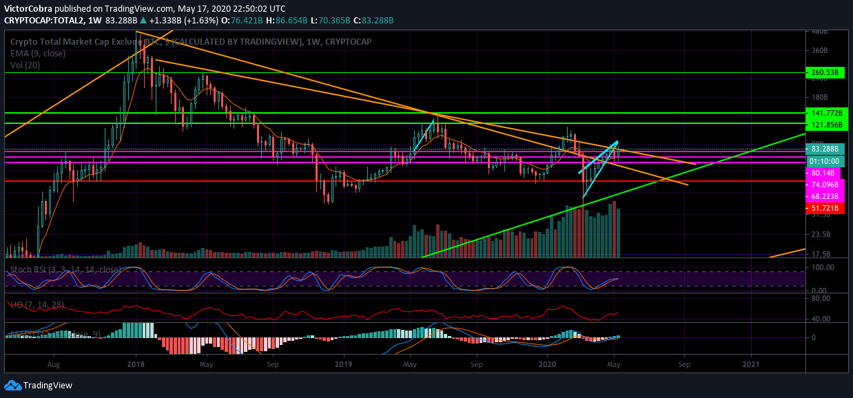This screenshot has width=853, height=398.
Task: Click the VictorCobra author name
Action: coord(28,9)
